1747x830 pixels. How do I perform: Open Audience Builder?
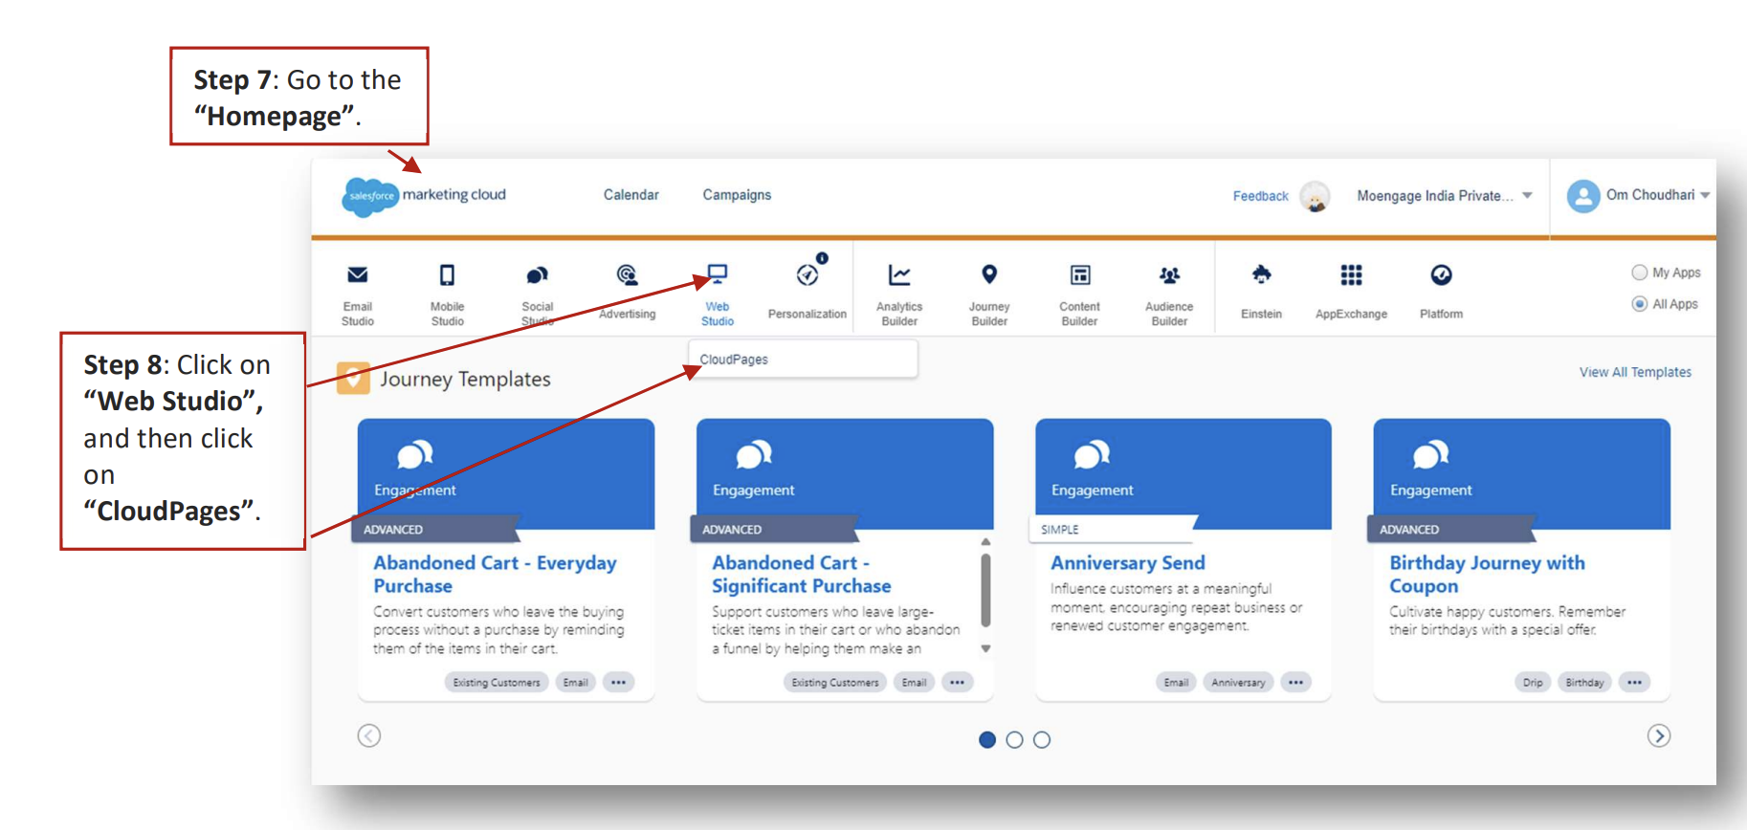pos(1169,295)
